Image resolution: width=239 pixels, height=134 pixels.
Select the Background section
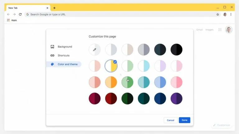(x=64, y=47)
